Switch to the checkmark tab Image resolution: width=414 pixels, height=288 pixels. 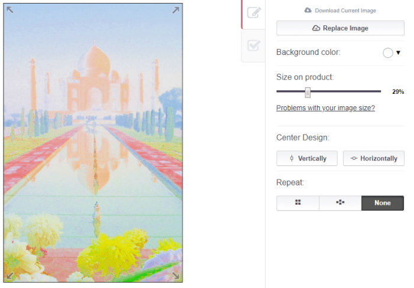coord(254,45)
